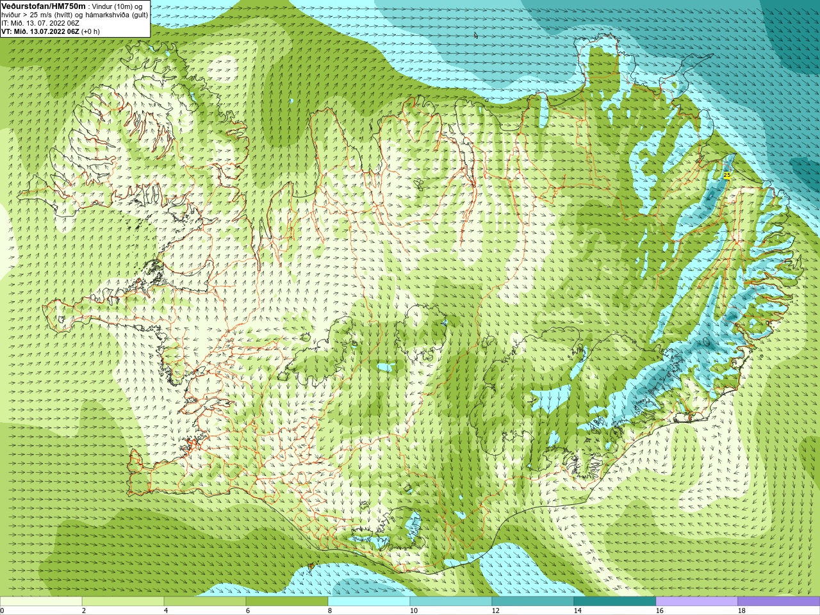The image size is (820, 615).
Task: Click the scale label '6'
Action: [x=248, y=611]
